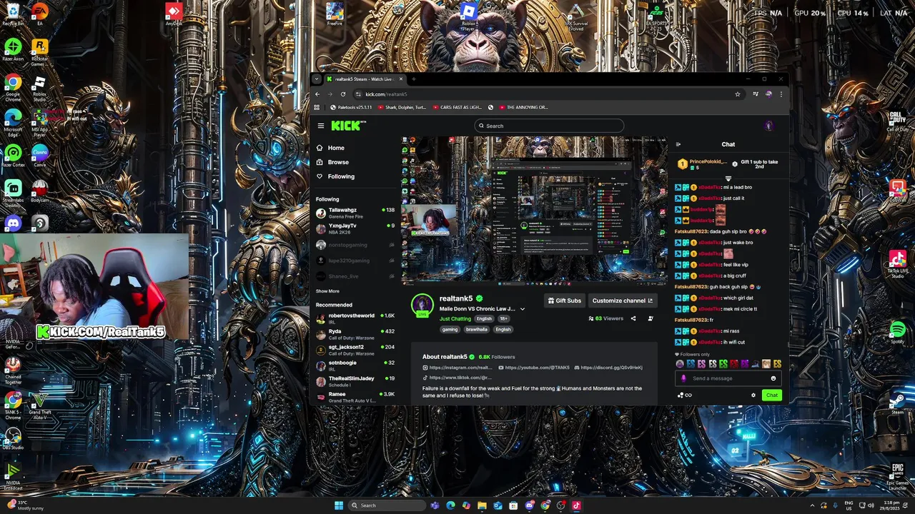Open Spotify desktop shortcut
Viewport: 915px width, 514px height.
pyautogui.click(x=898, y=333)
